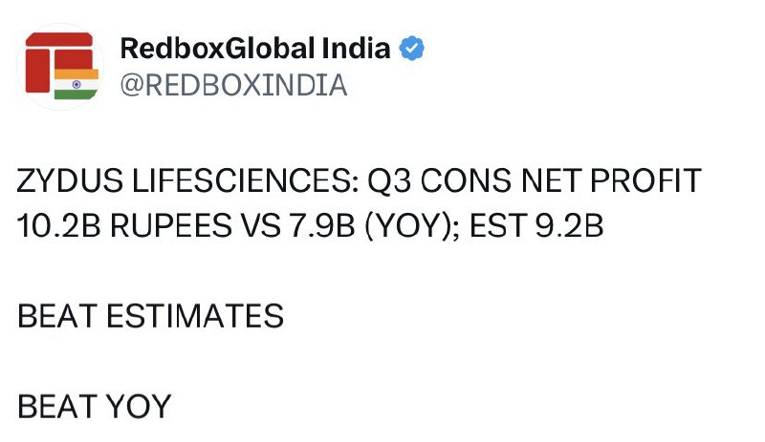Click the word RUPEES in tweet
Viewport: 765px width, 442px height.
(x=171, y=226)
